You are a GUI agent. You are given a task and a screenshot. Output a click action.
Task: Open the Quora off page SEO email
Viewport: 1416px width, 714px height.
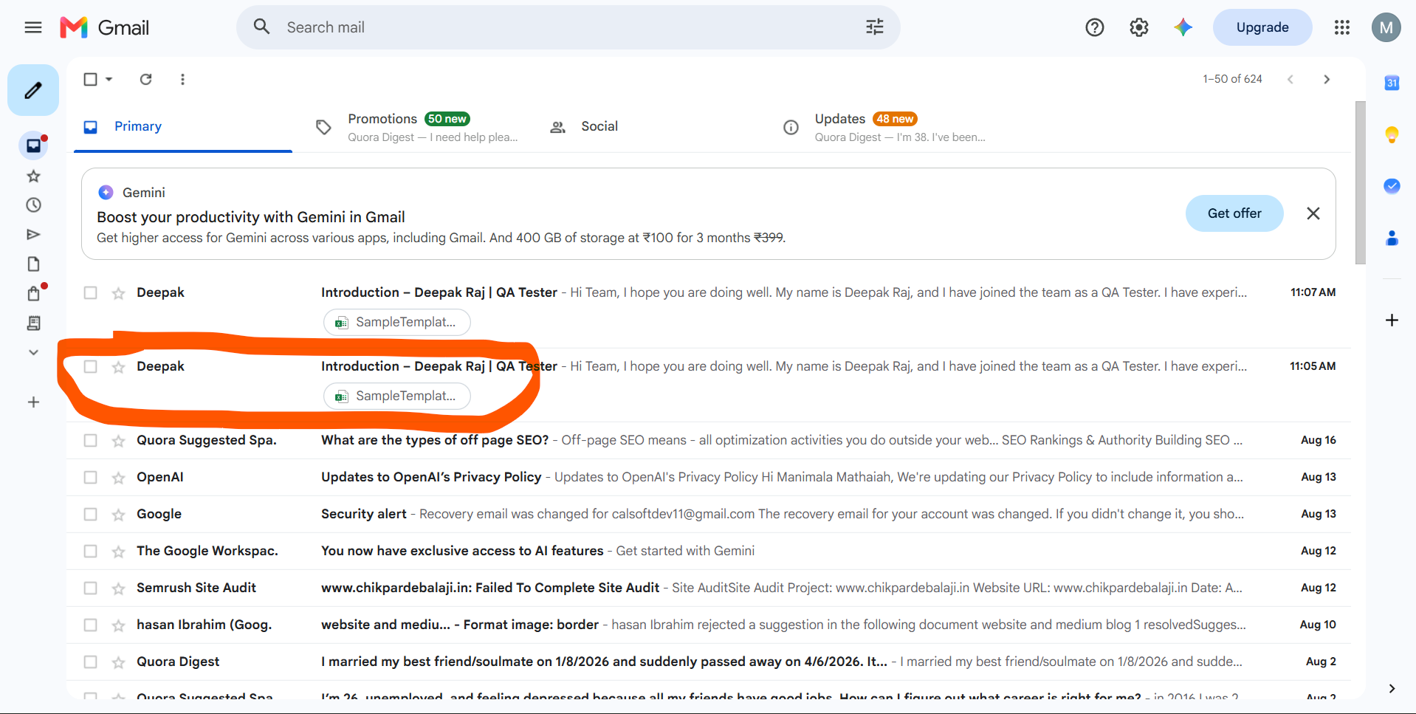point(709,440)
